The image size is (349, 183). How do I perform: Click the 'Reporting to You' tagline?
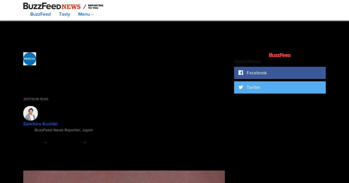click(96, 7)
